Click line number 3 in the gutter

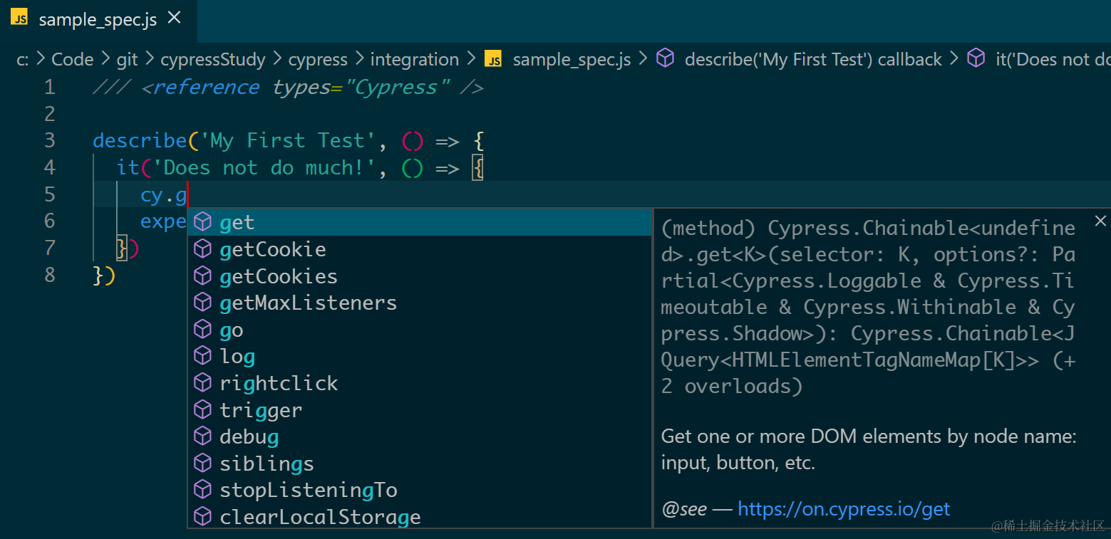click(x=49, y=140)
